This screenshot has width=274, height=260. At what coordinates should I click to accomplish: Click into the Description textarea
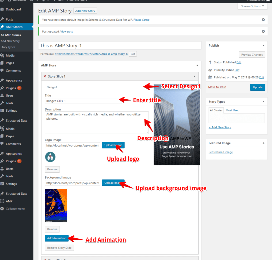tap(97, 123)
